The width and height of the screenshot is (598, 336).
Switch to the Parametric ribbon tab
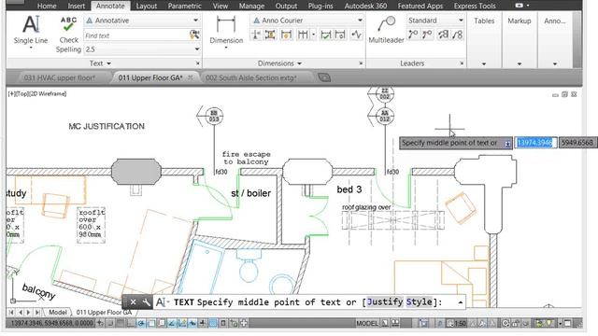pos(185,6)
